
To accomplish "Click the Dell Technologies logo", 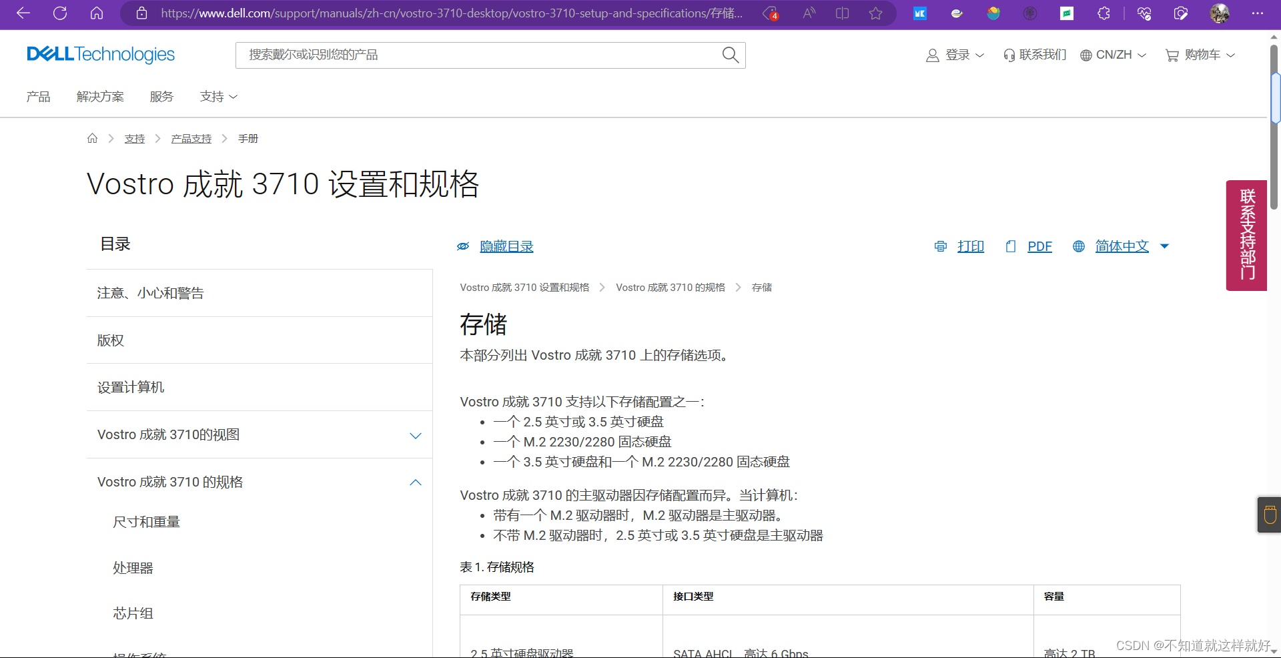I will [101, 54].
